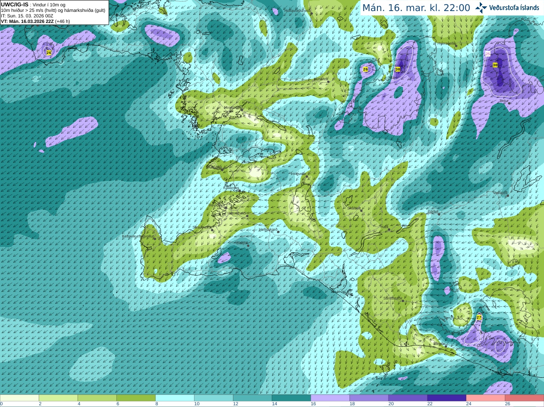
Task: Click the 30 gust marker below Hveravellir
Action: click(x=398, y=69)
